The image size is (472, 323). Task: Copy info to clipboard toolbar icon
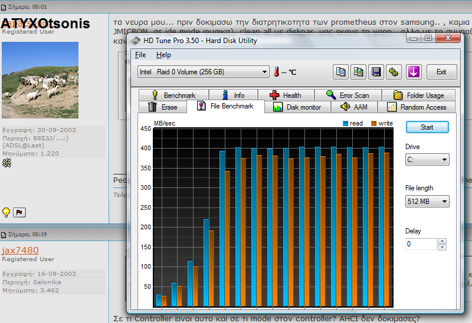click(340, 72)
